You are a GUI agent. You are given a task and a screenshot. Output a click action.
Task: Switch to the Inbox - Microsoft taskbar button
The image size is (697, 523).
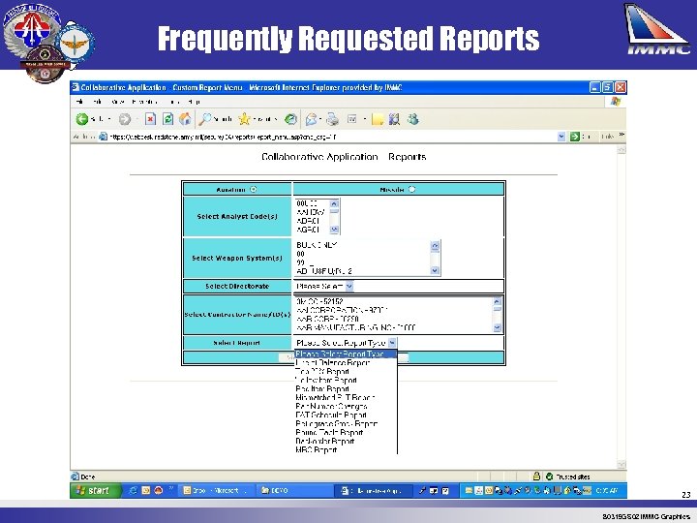[217, 490]
